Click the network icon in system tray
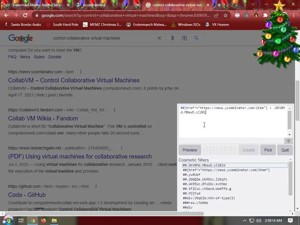 [251, 221]
